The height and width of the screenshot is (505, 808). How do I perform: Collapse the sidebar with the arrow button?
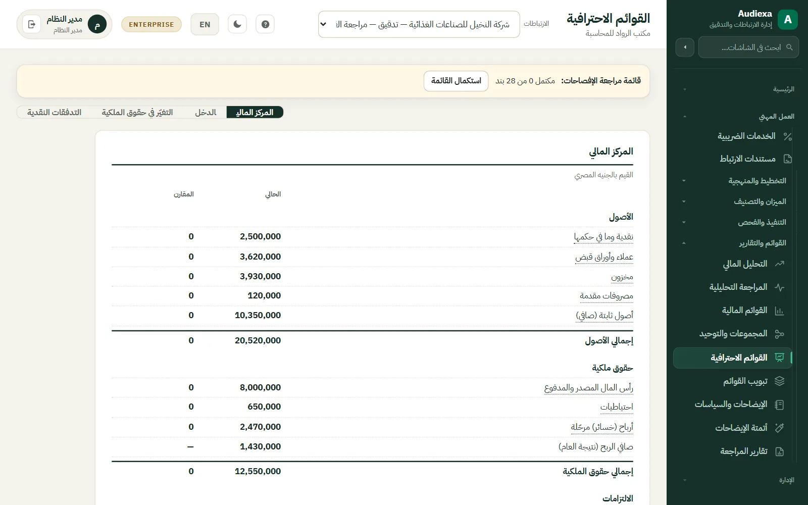coord(685,47)
